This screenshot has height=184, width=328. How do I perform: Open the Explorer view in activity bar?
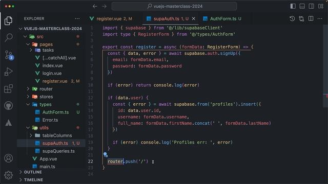8,20
